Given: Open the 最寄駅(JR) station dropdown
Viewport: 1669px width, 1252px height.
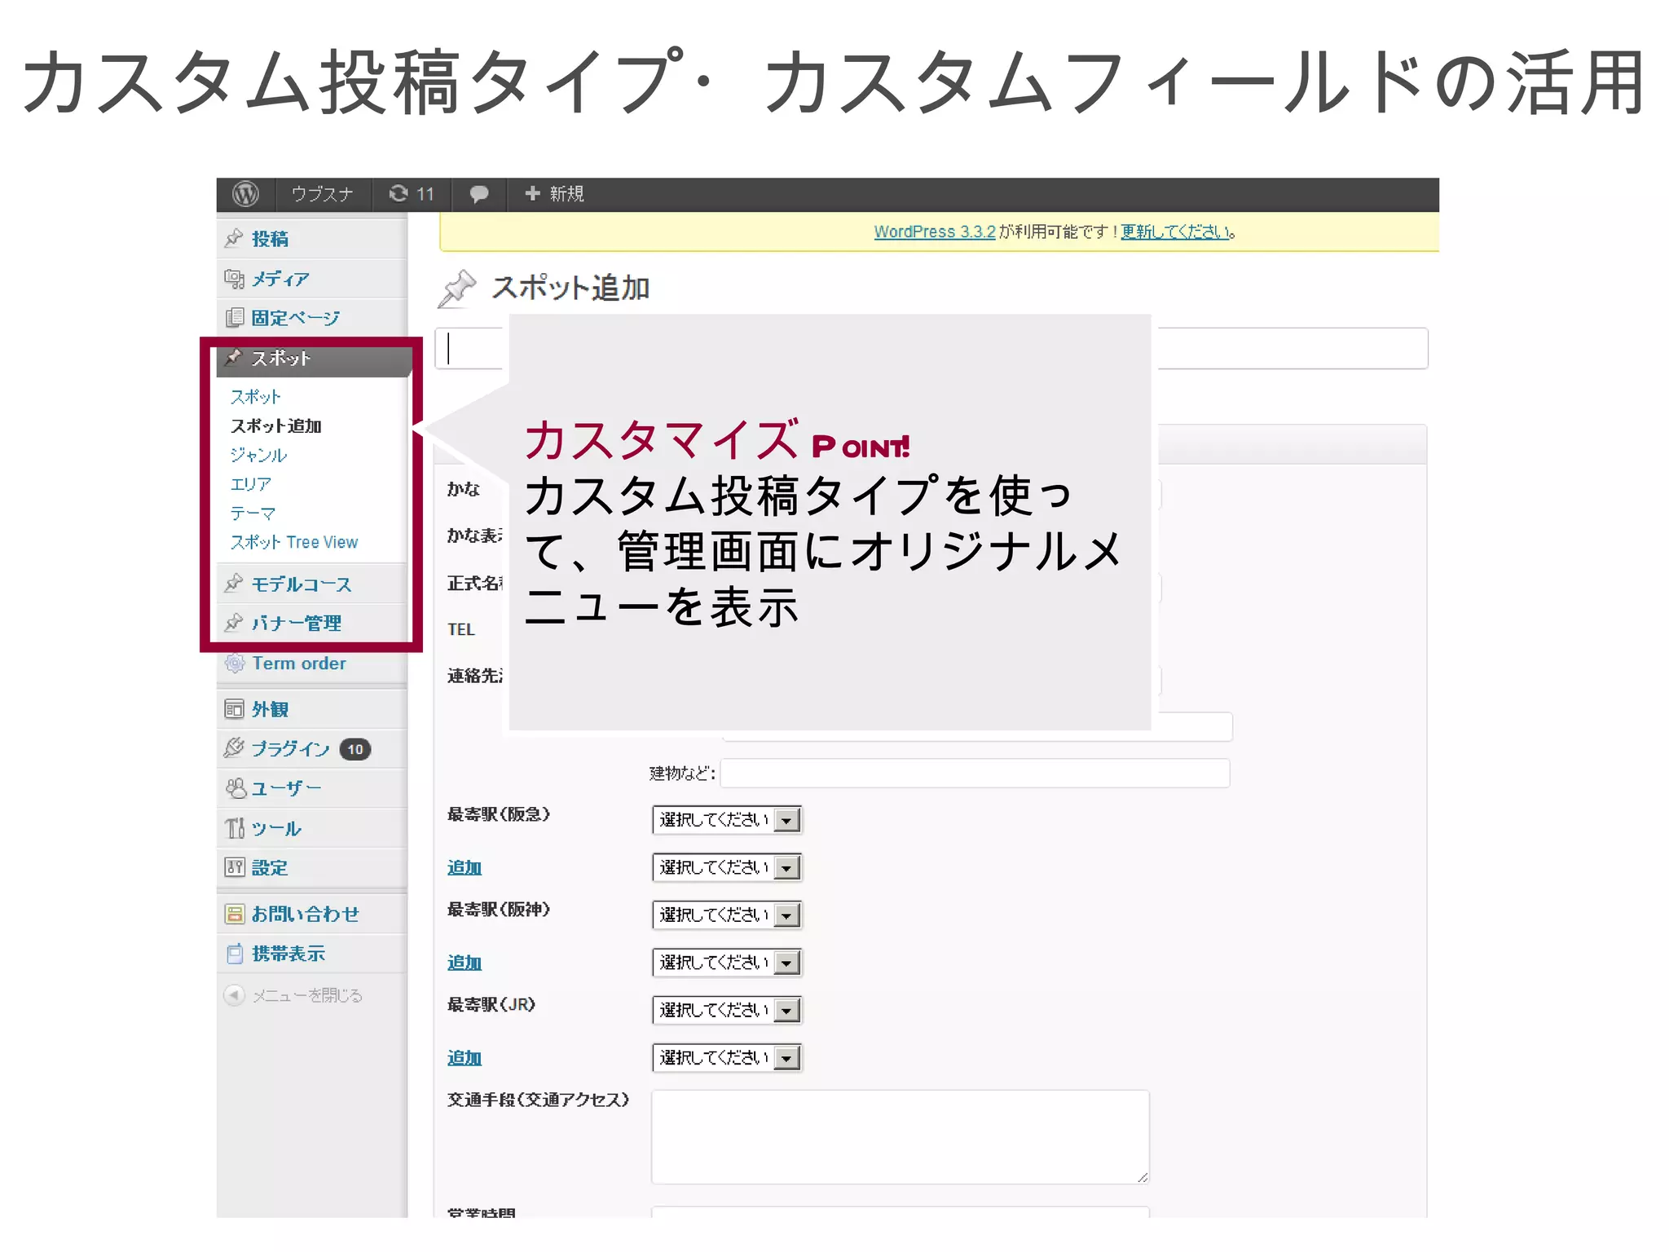Looking at the screenshot, I should (x=727, y=1010).
